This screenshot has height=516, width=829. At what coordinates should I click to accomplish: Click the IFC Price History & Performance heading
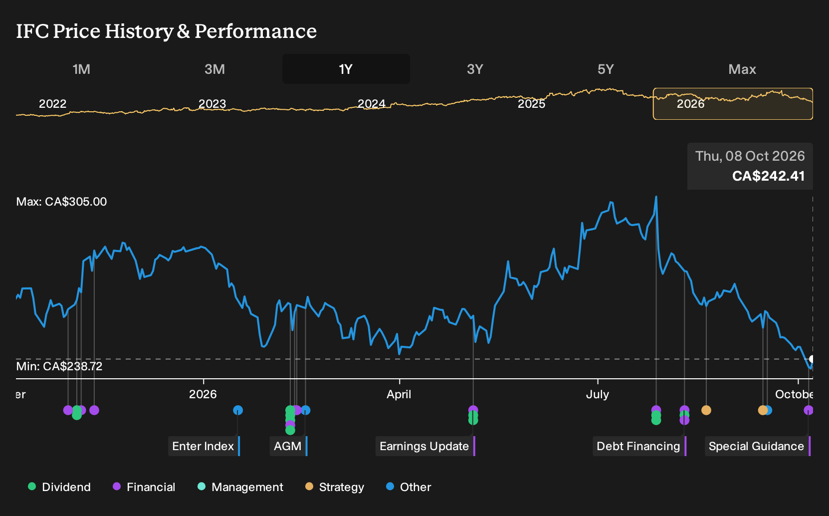point(167,31)
